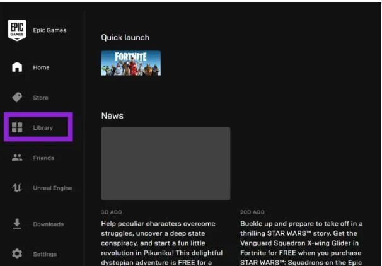Viewport: 382px width, 266px height.
Task: Switch to the Library menu label
Action: pos(43,128)
